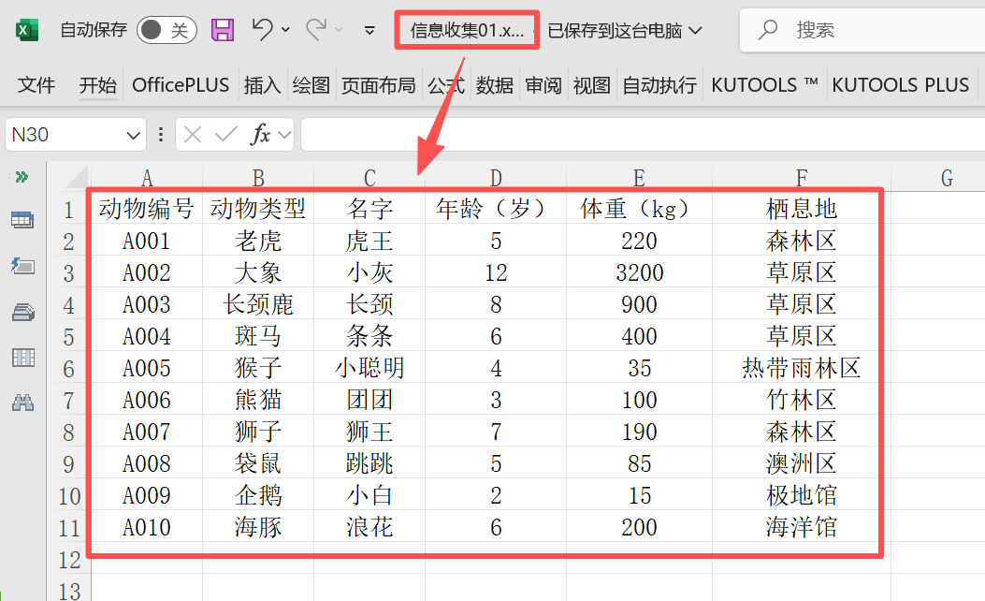Viewport: 985px width, 601px height.
Task: Open the 文件 (File) menu
Action: click(36, 84)
